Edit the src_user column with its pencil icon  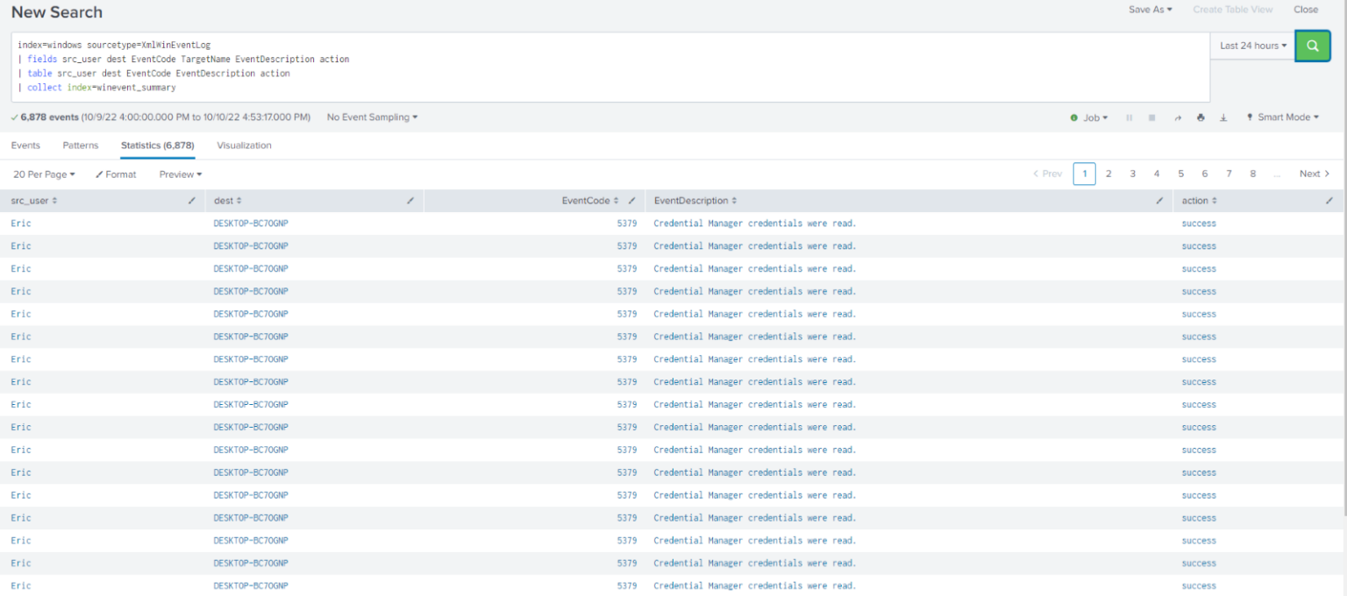(x=191, y=201)
